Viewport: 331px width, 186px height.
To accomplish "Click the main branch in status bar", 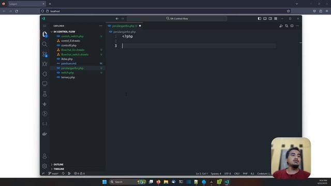I will (53, 174).
